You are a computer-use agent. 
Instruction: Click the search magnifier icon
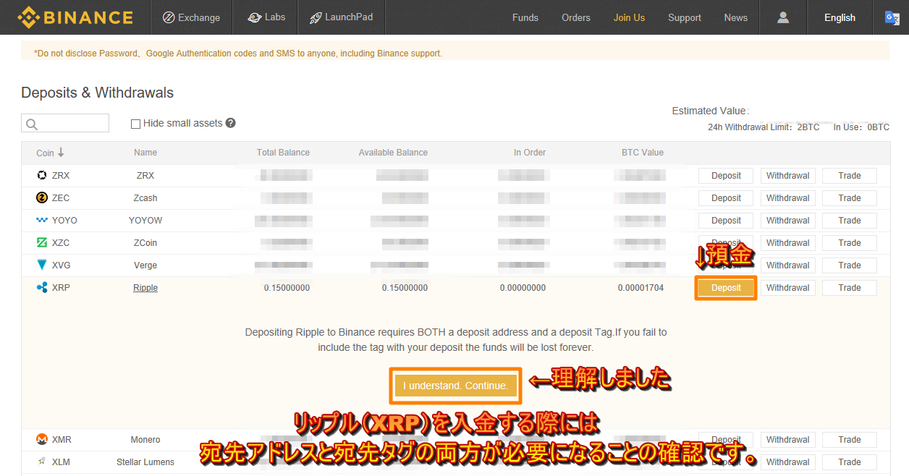(32, 123)
